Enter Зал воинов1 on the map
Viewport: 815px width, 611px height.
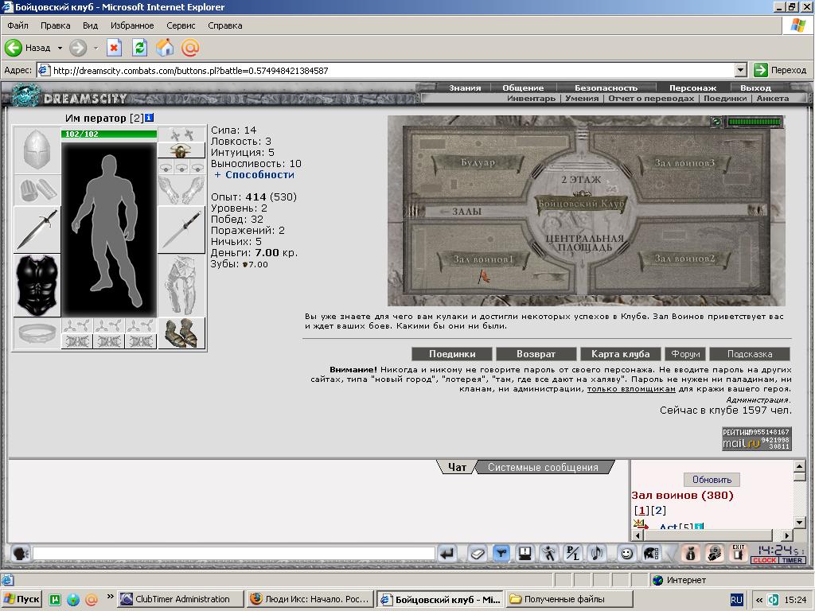tap(483, 259)
